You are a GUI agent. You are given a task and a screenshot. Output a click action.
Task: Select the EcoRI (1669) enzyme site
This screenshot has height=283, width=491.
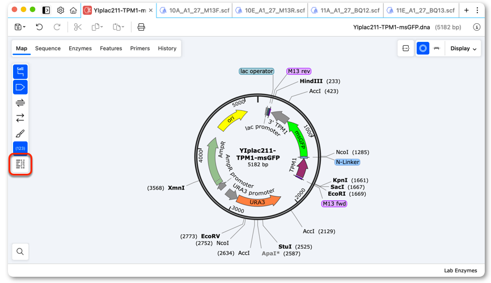346,194
